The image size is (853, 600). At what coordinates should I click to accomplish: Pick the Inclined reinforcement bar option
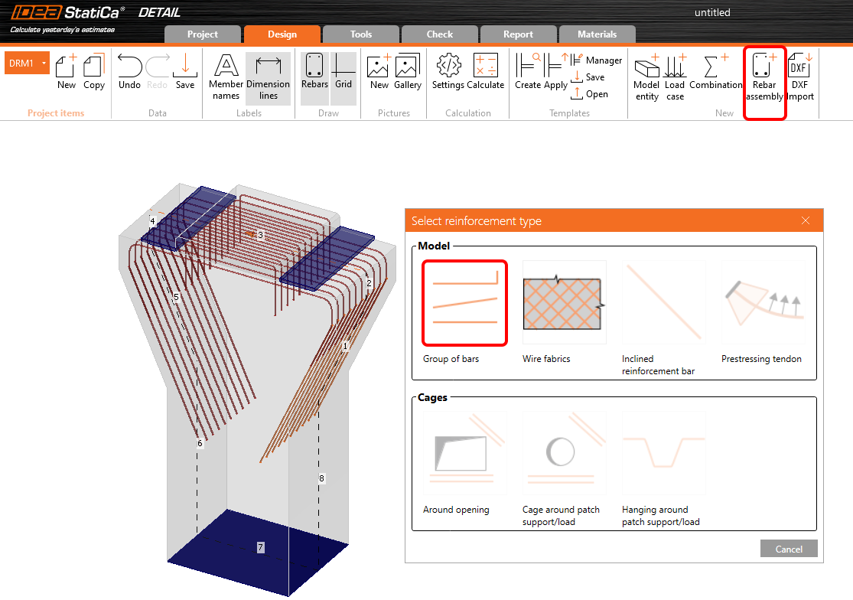point(663,303)
